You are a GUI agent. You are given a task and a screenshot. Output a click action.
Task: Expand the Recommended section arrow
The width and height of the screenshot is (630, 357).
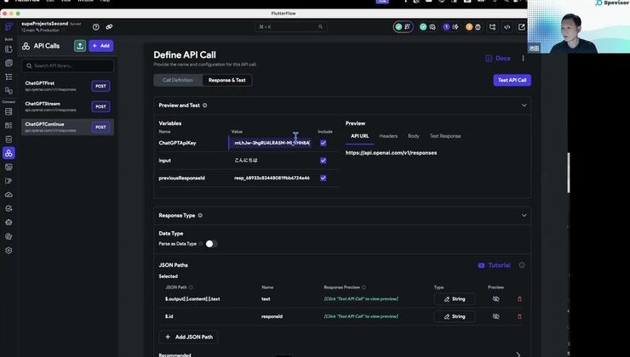point(518,354)
